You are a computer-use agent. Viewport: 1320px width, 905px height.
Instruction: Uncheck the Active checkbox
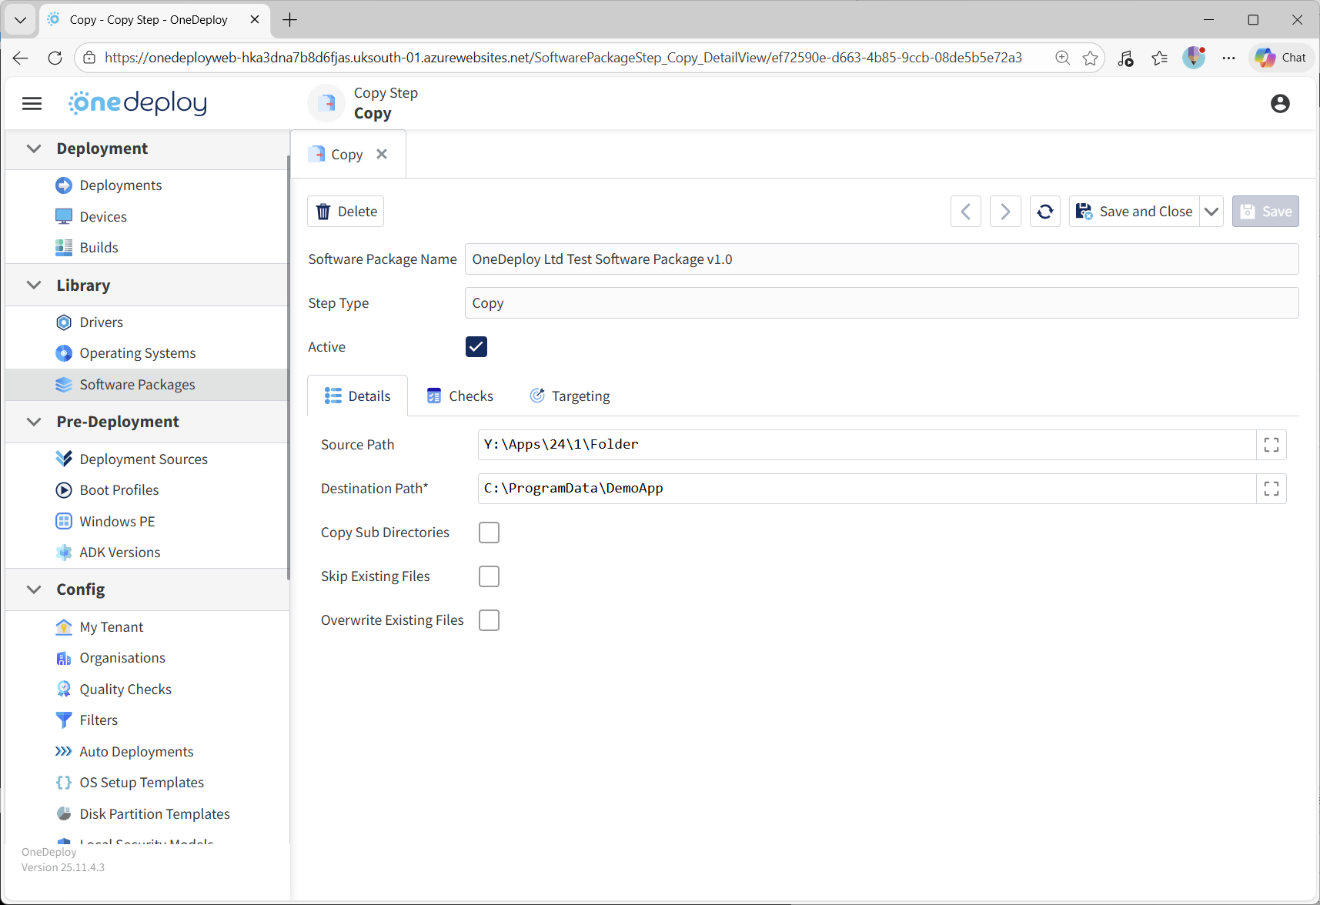tap(476, 347)
